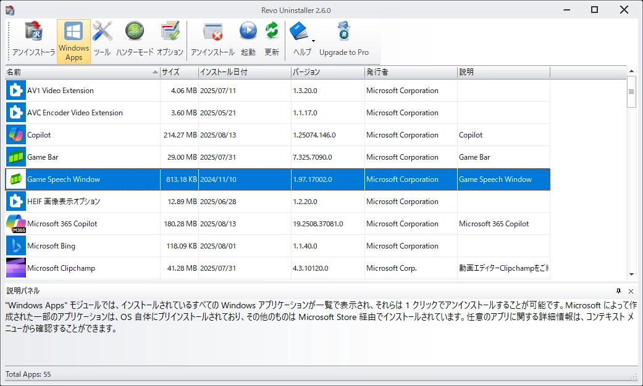Screen dimensions: 643x386
Task: Click Microsoft 365 Copilot app icon
Action: 16,223
